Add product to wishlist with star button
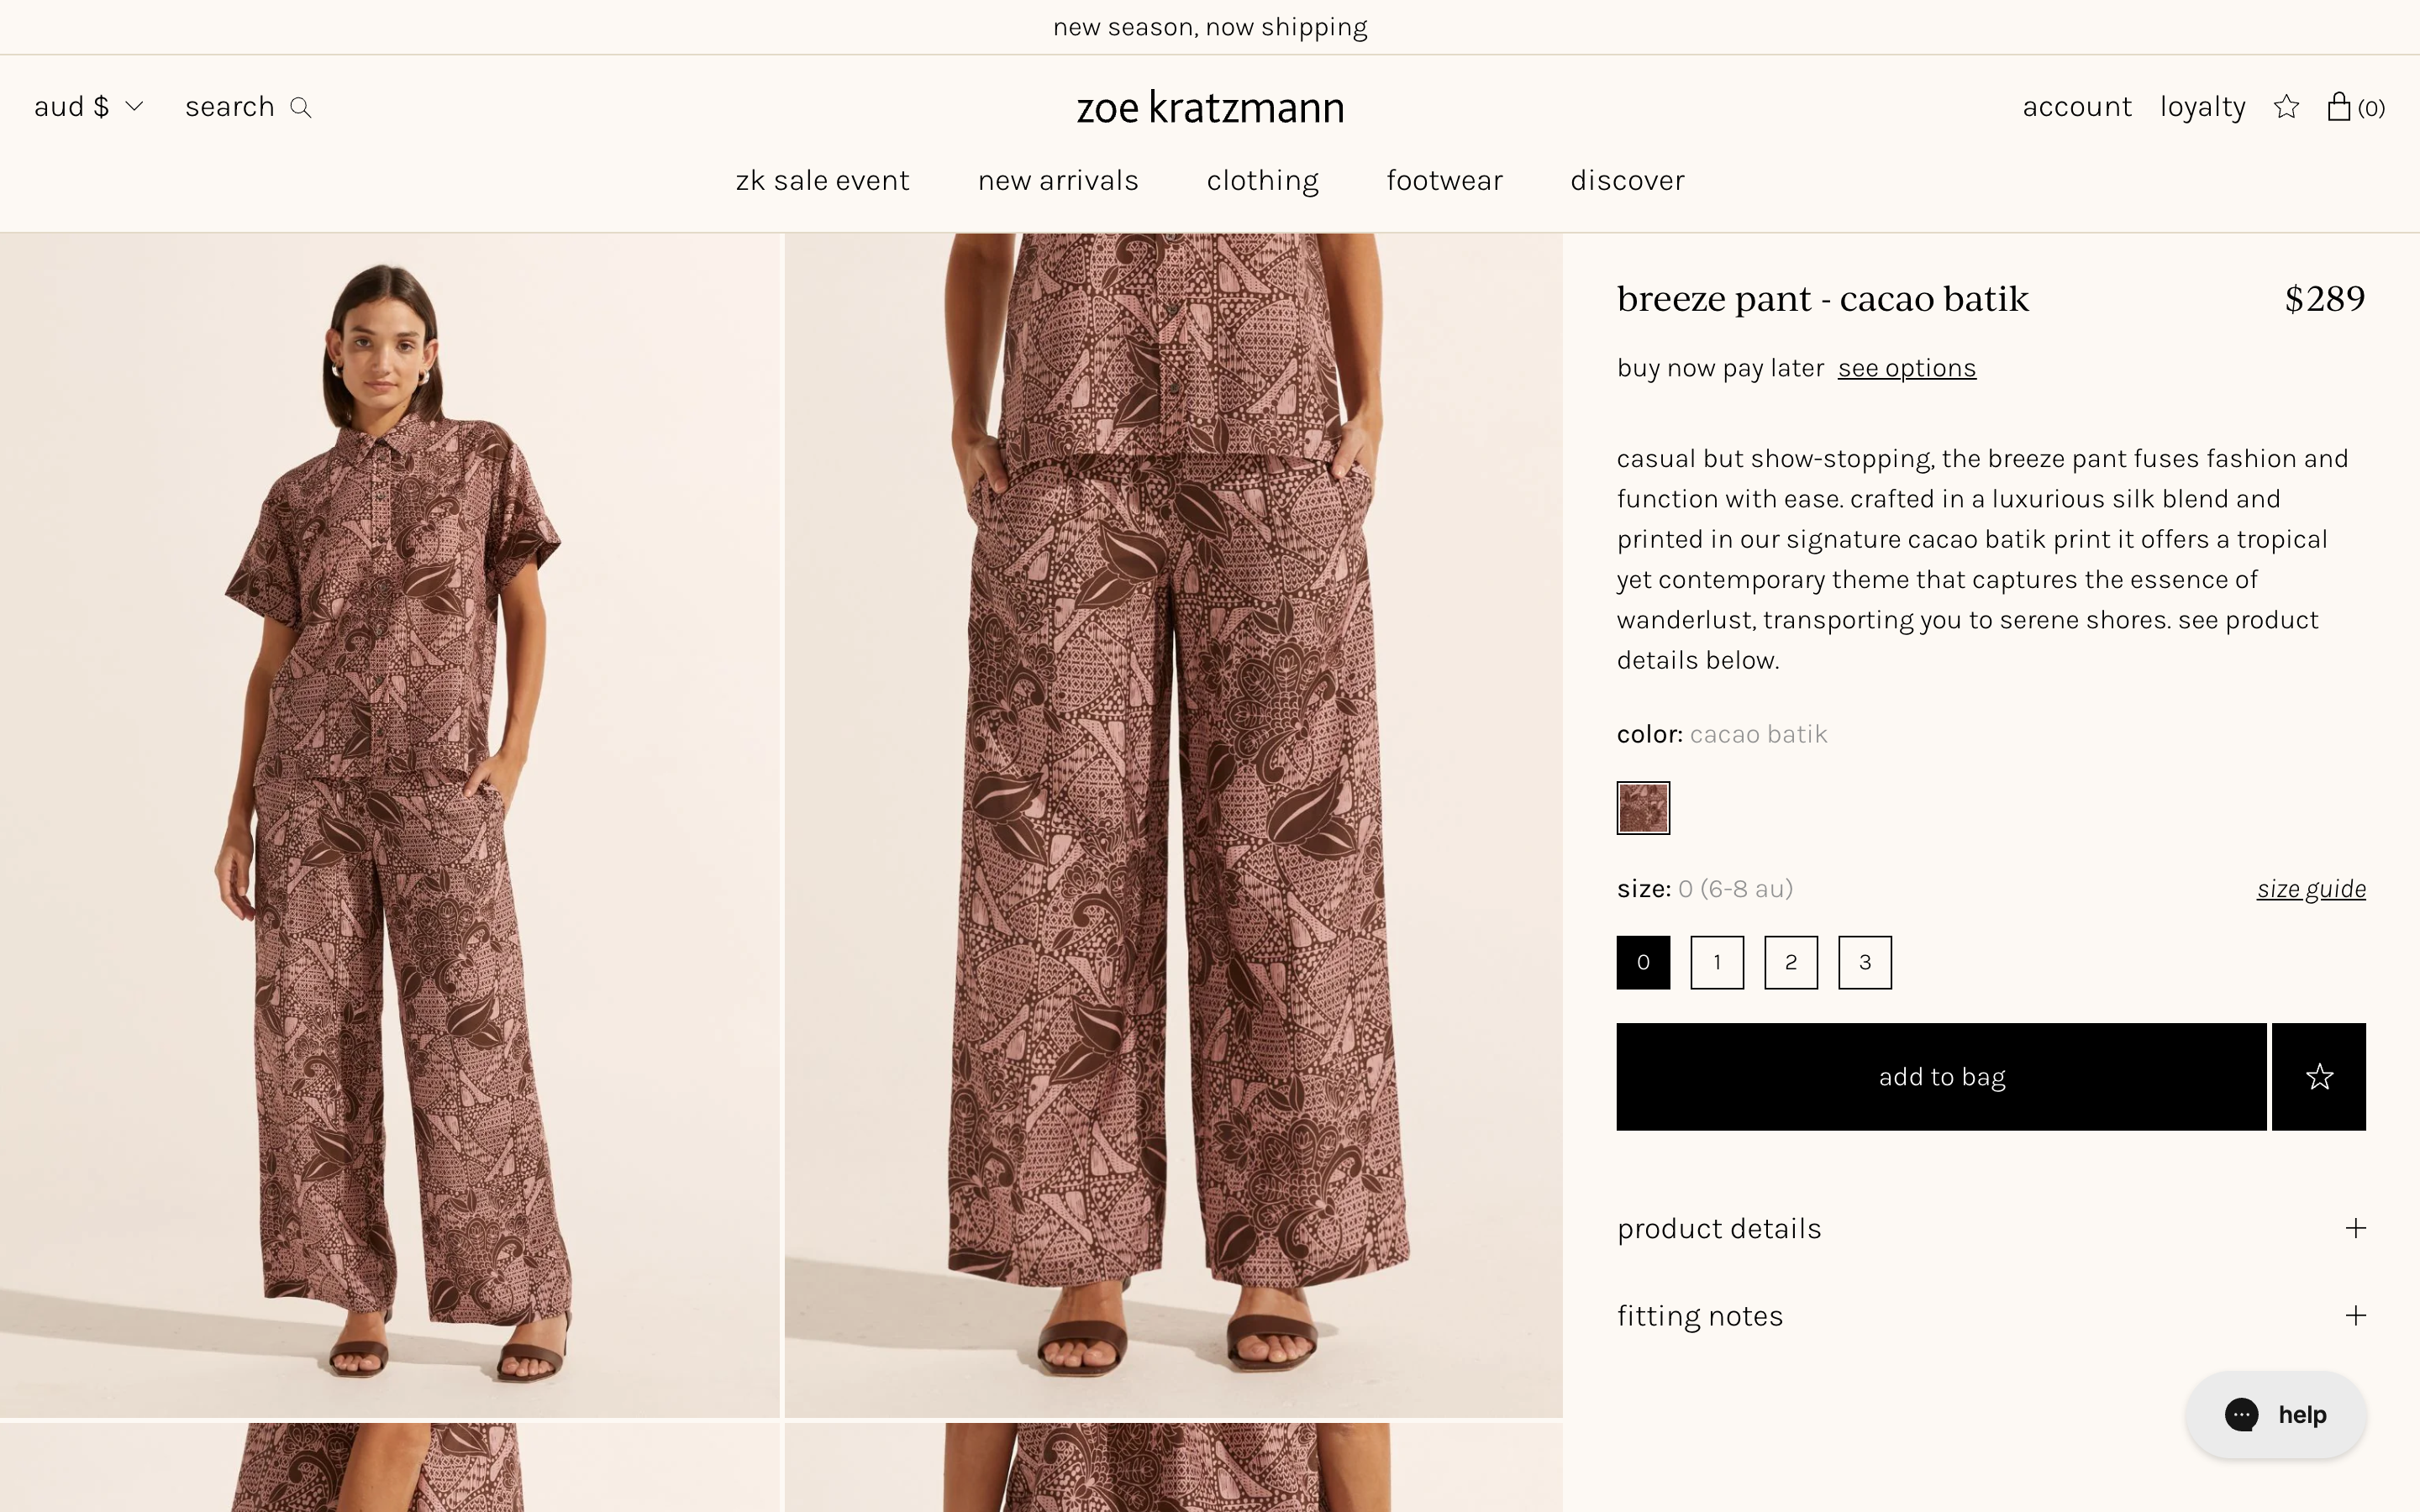 click(x=2318, y=1077)
